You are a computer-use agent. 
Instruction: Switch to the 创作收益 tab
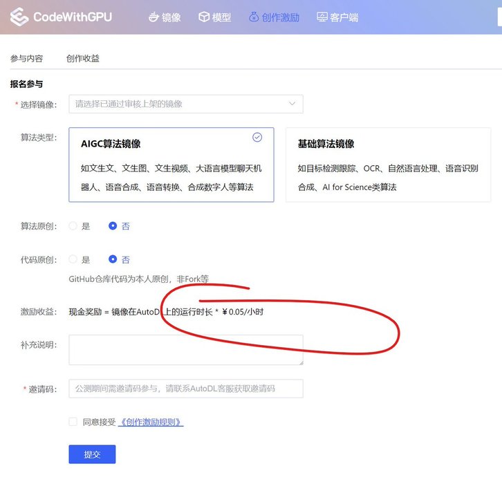(83, 59)
